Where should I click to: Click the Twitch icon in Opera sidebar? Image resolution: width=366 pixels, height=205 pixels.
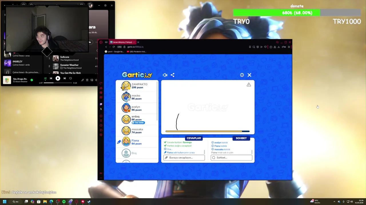[x=101, y=104]
